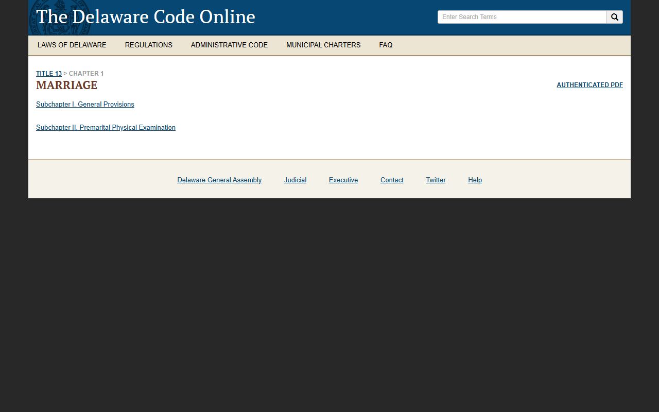This screenshot has width=659, height=412.
Task: Click the CHAPTER 1 breadcrumb text
Action: [x=86, y=74]
